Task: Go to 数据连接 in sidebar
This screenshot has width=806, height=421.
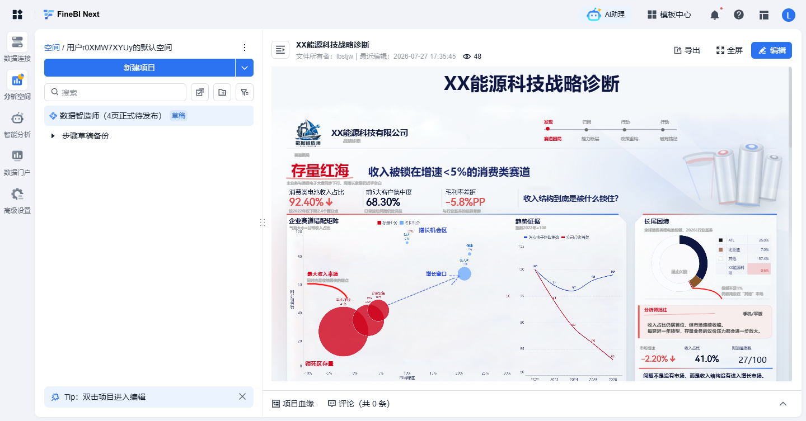Action: pyautogui.click(x=17, y=48)
